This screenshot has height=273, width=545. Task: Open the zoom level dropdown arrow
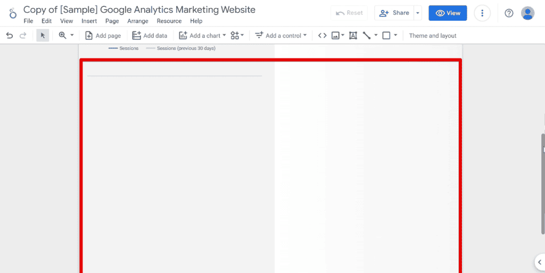point(72,36)
